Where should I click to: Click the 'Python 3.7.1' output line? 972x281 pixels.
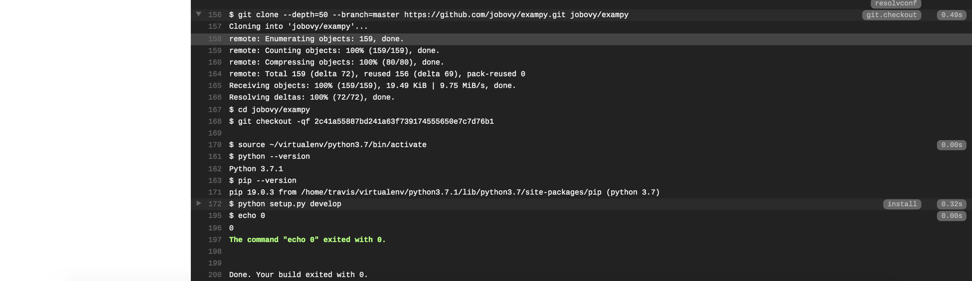pyautogui.click(x=256, y=169)
